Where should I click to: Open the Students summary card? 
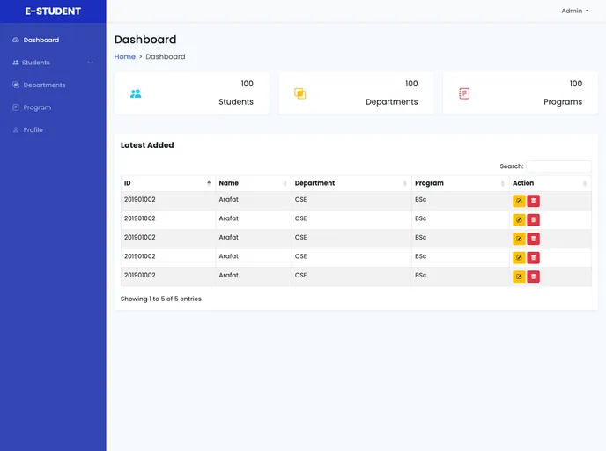coord(192,93)
